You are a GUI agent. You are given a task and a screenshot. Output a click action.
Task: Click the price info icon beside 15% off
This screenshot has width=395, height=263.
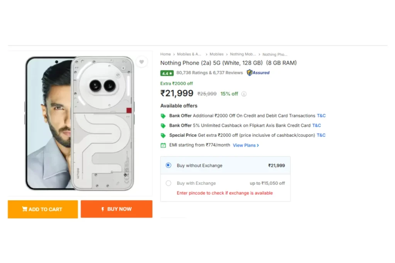point(244,94)
